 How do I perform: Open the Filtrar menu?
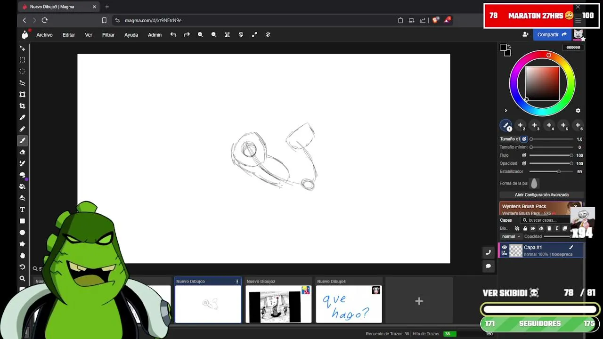pos(108,35)
